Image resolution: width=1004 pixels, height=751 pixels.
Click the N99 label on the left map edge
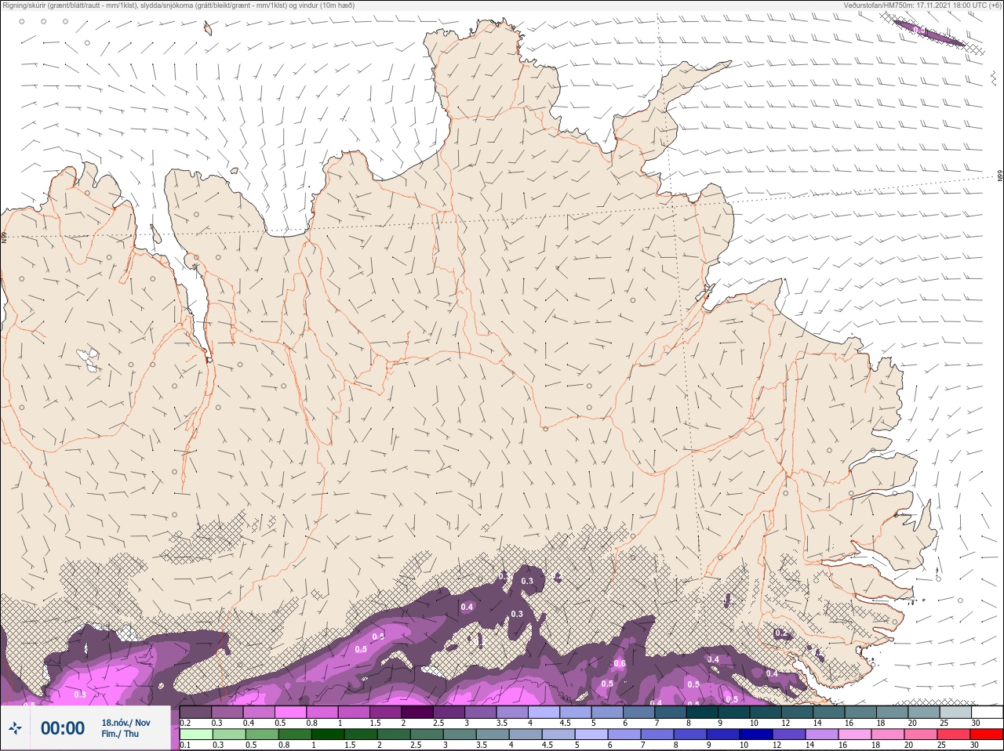pos(4,236)
